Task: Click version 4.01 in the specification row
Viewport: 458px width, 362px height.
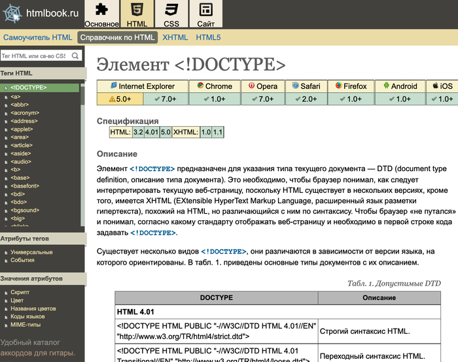Action: 152,132
